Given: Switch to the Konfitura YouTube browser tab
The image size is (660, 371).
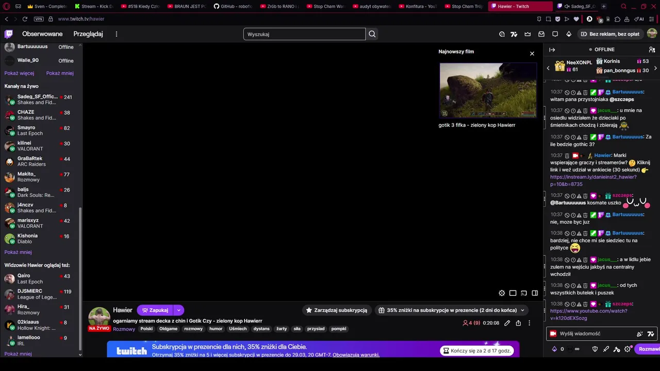Looking at the screenshot, I should 418,6.
